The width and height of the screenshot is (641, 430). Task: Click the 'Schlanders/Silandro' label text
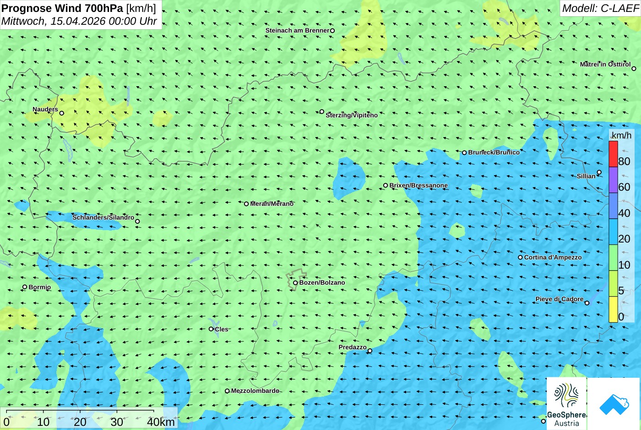point(103,217)
